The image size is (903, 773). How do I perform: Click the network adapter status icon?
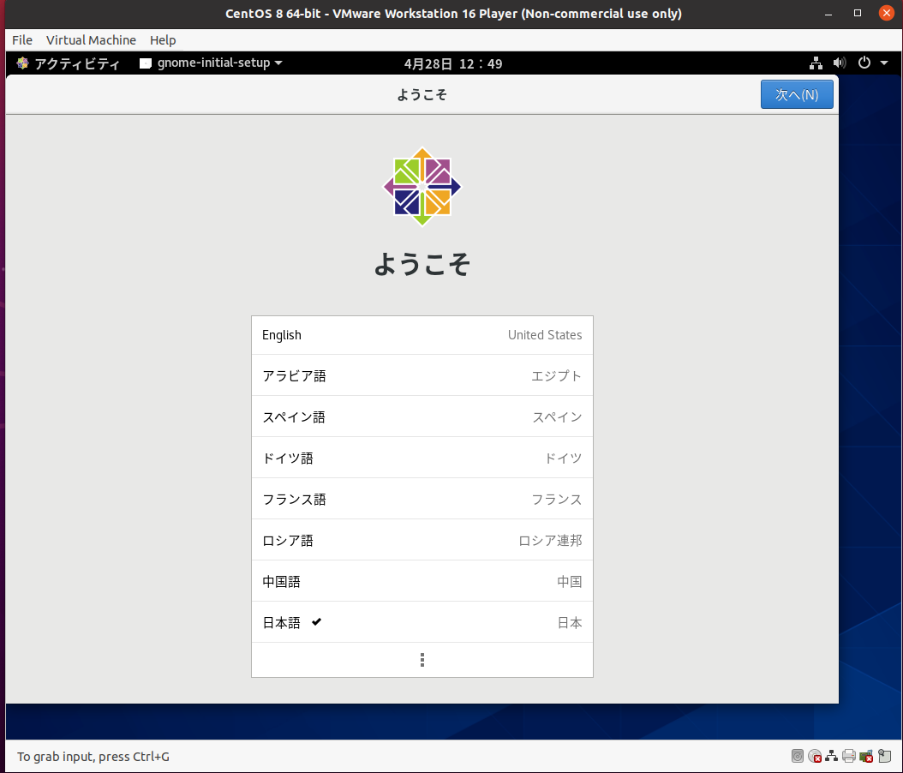click(x=831, y=756)
